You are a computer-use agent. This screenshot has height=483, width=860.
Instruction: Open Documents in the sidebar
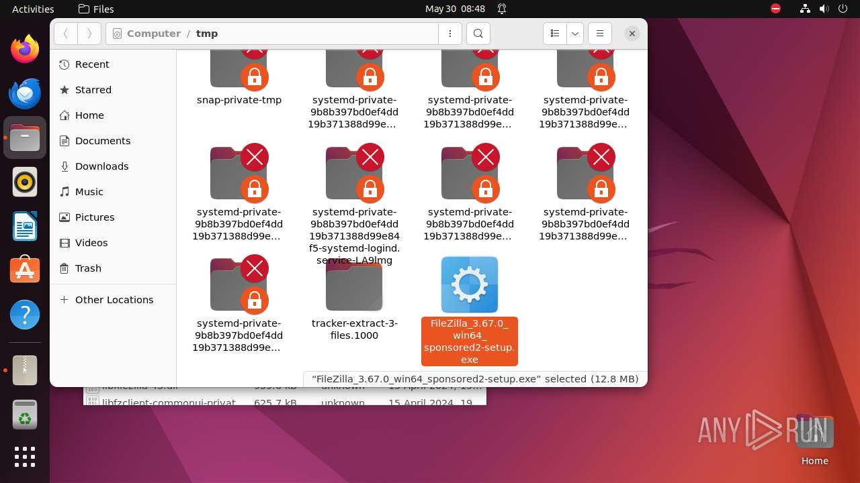click(x=113, y=141)
